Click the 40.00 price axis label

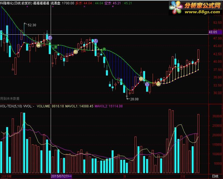coord(217,61)
